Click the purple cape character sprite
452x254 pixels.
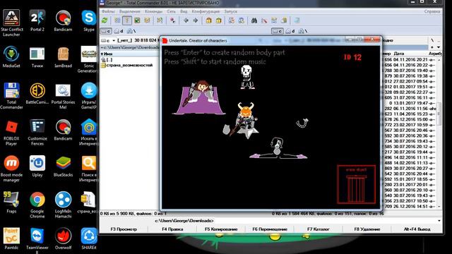click(x=199, y=97)
